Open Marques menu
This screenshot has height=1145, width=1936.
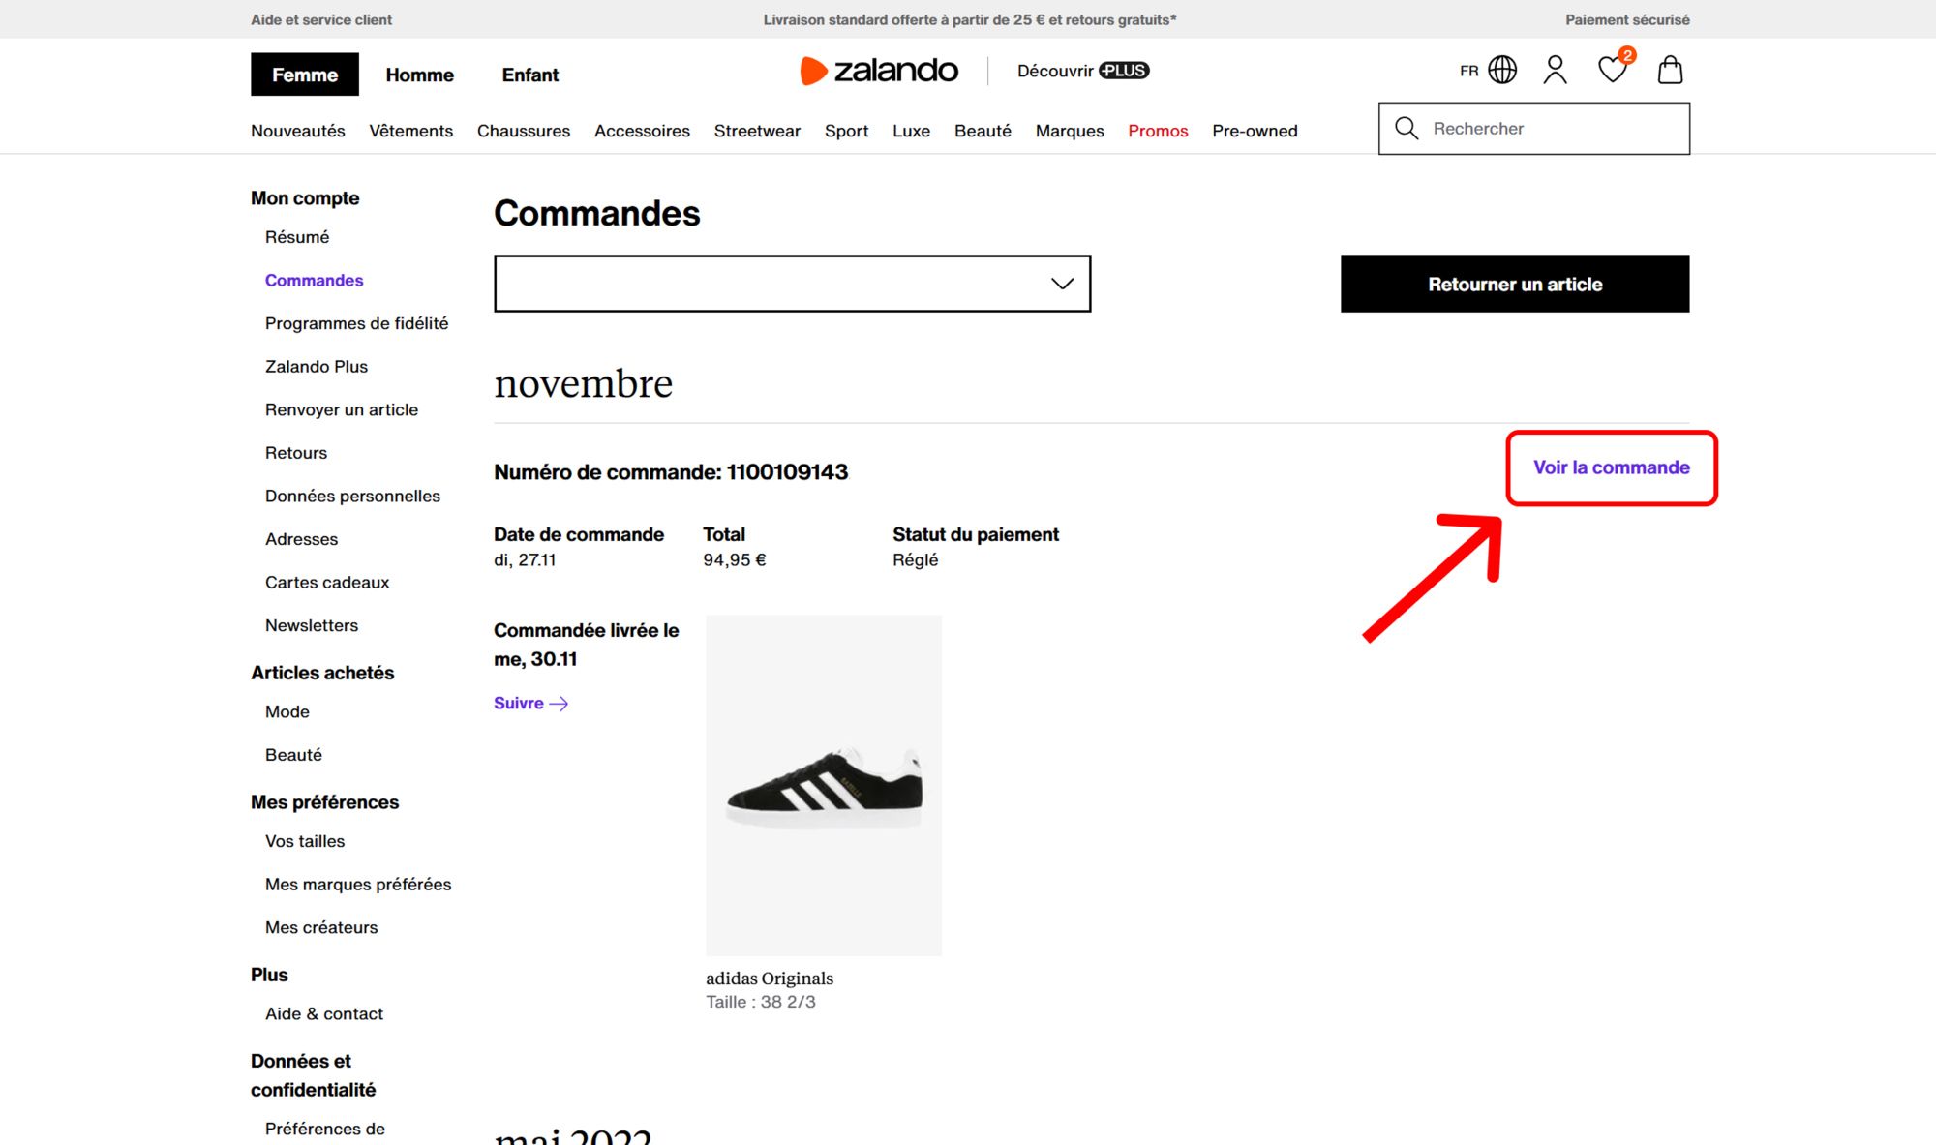click(1070, 131)
